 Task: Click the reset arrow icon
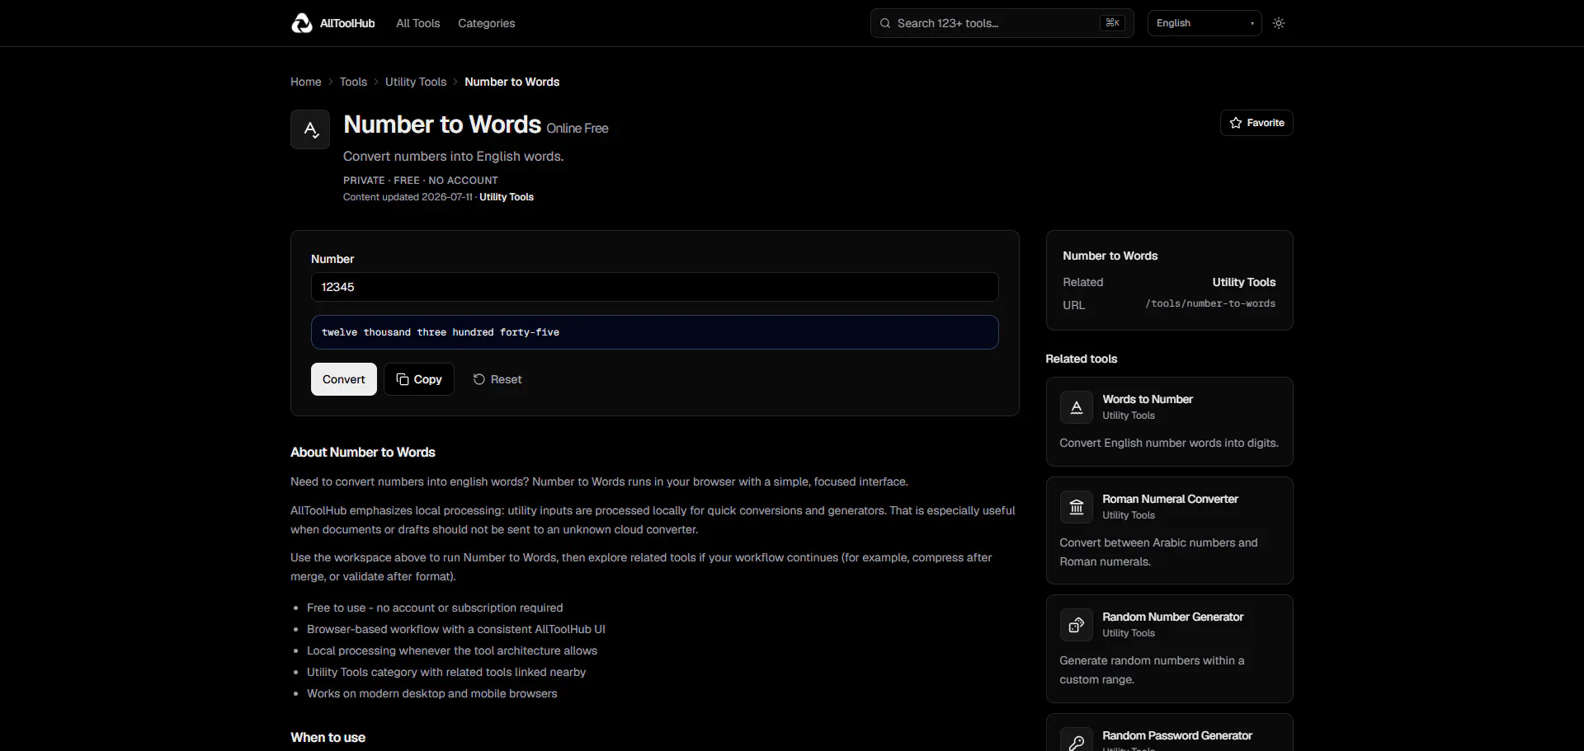[478, 379]
